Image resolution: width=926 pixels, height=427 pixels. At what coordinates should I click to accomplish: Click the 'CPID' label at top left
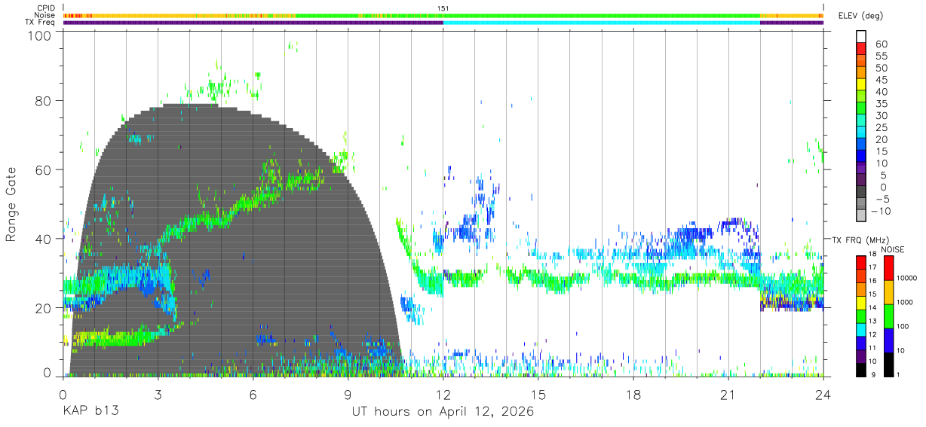[x=45, y=8]
